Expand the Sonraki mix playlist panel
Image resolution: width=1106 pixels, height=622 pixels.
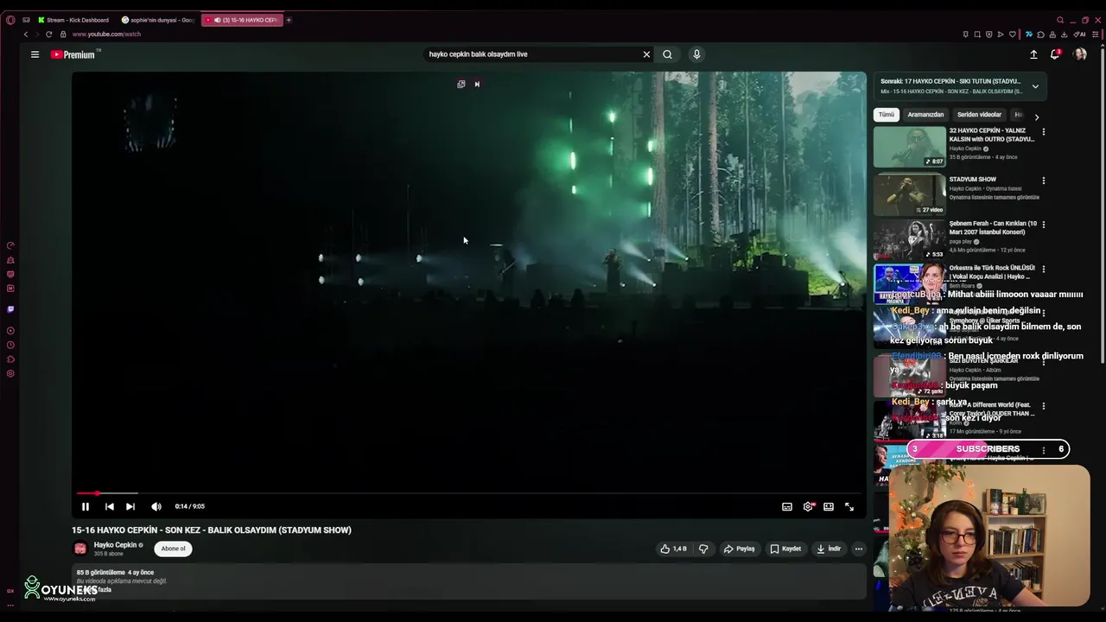pyautogui.click(x=1035, y=86)
